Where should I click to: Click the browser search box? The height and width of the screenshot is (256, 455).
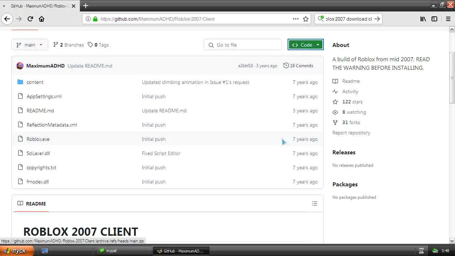point(348,19)
